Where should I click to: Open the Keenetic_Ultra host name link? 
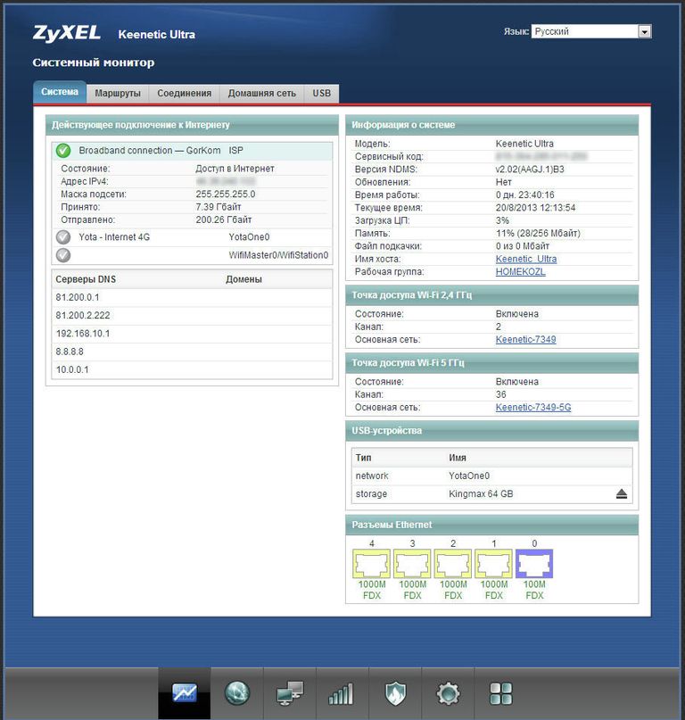click(526, 259)
